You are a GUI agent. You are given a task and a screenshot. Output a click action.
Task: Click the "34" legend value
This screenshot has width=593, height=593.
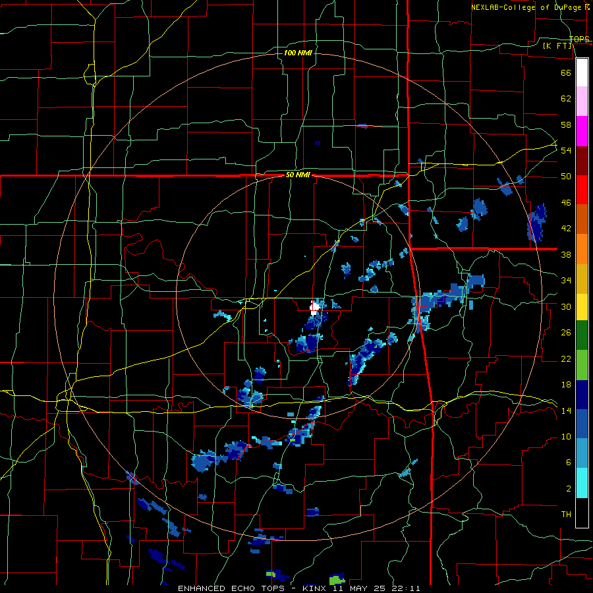(566, 281)
